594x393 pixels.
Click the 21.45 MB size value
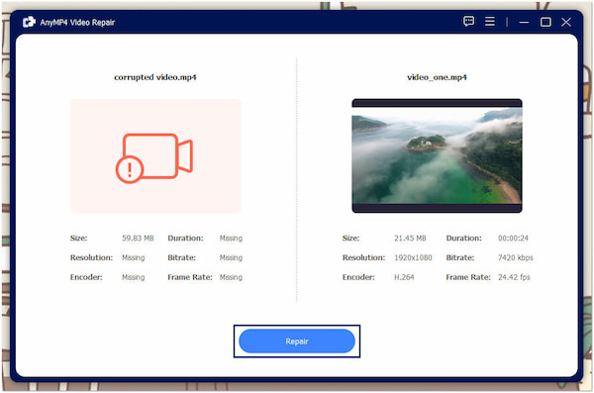tap(410, 238)
